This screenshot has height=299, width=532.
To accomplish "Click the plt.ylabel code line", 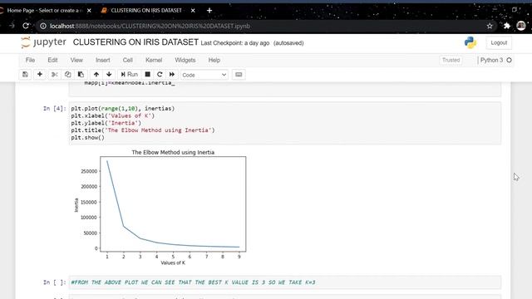I will click(x=106, y=123).
